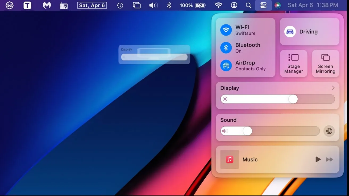Image resolution: width=349 pixels, height=196 pixels.
Task: Click the Sound volume slider track
Action: (x=270, y=131)
